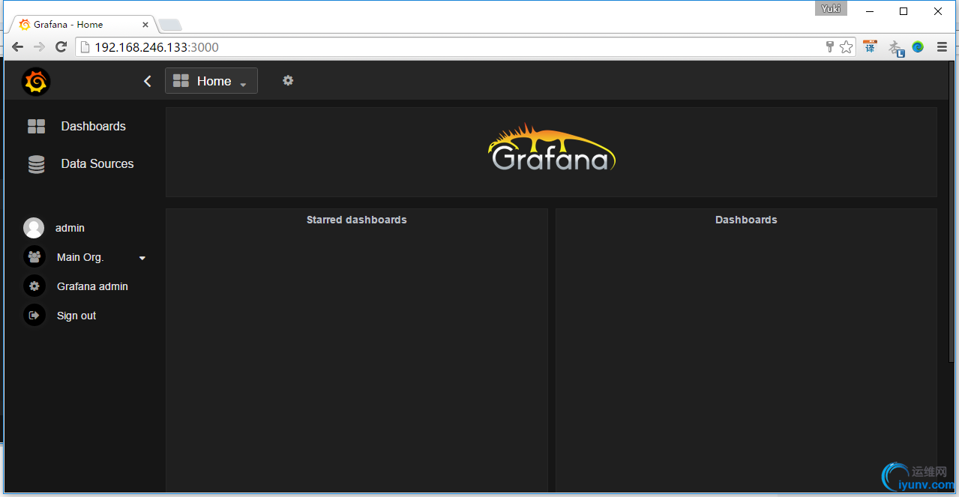The image size is (959, 497).
Task: Open the Grafana admin link
Action: [92, 286]
